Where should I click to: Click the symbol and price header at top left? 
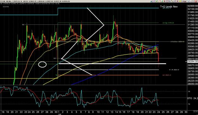pyautogui.click(x=35, y=1)
